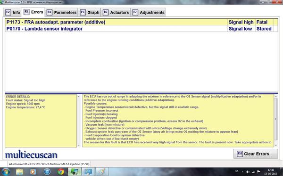283x176 pixels.
Task: Open Windows Explorer from the taskbar
Action: click(19, 172)
